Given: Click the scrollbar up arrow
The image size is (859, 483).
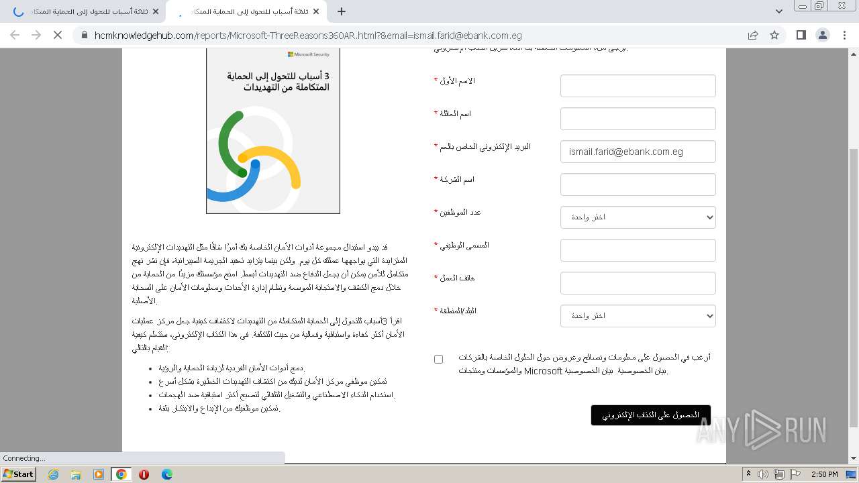Looking at the screenshot, I should click(853, 54).
